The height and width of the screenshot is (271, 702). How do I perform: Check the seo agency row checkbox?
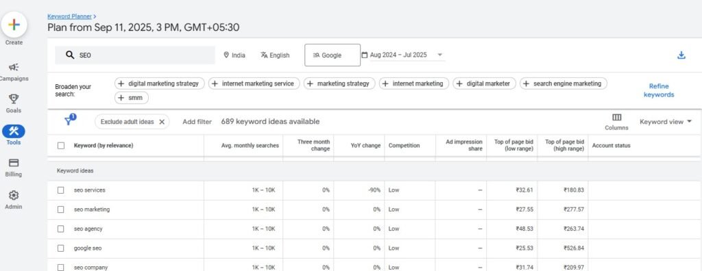pyautogui.click(x=61, y=229)
